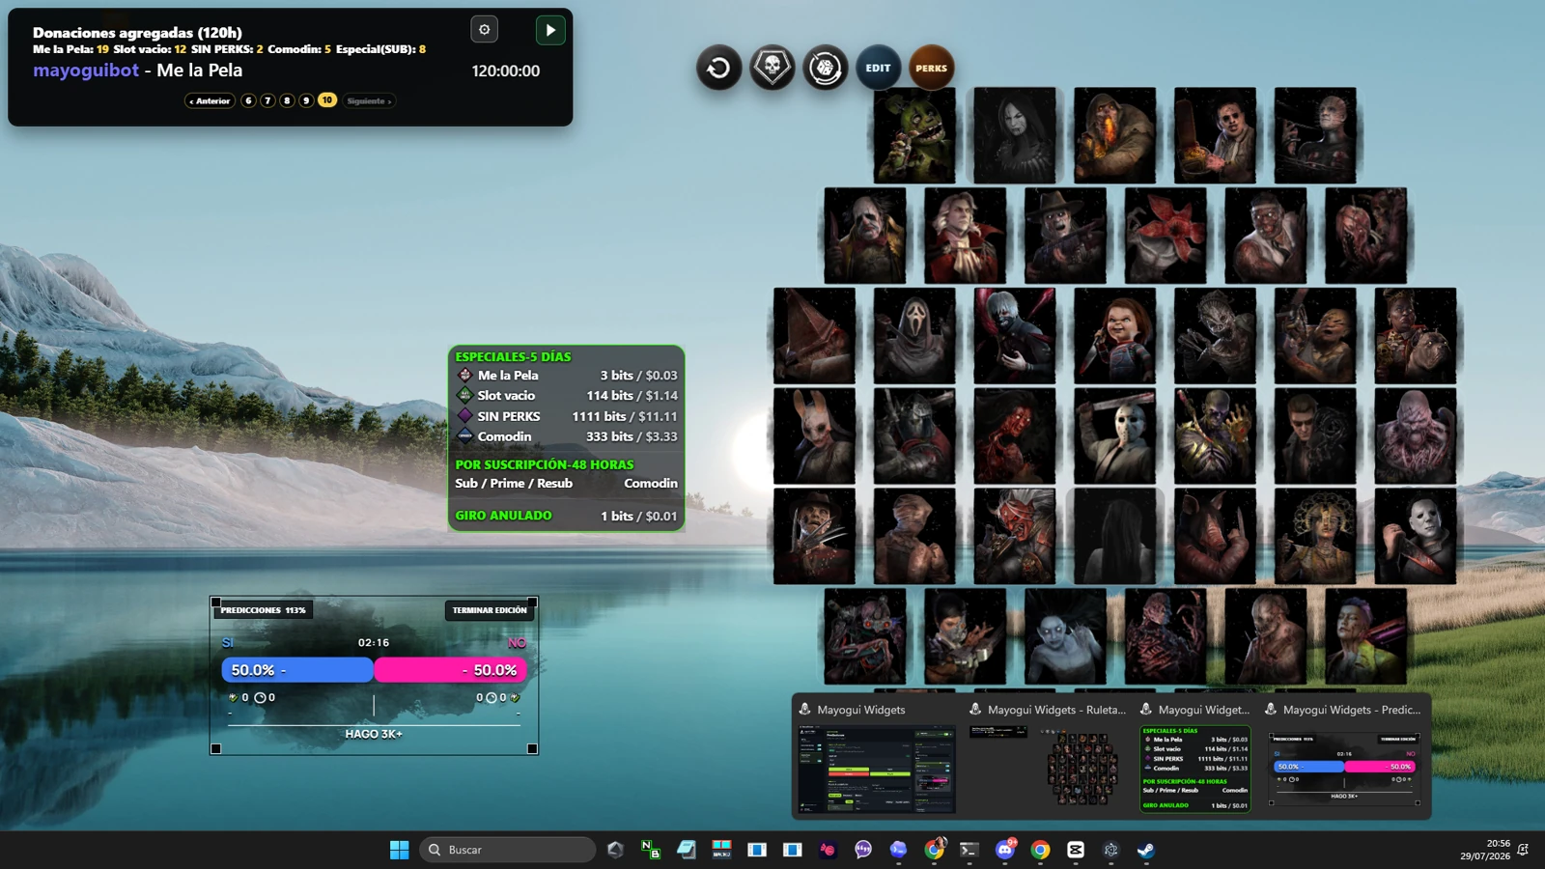Open Discord from the taskbar
Image resolution: width=1545 pixels, height=869 pixels.
click(x=1005, y=850)
